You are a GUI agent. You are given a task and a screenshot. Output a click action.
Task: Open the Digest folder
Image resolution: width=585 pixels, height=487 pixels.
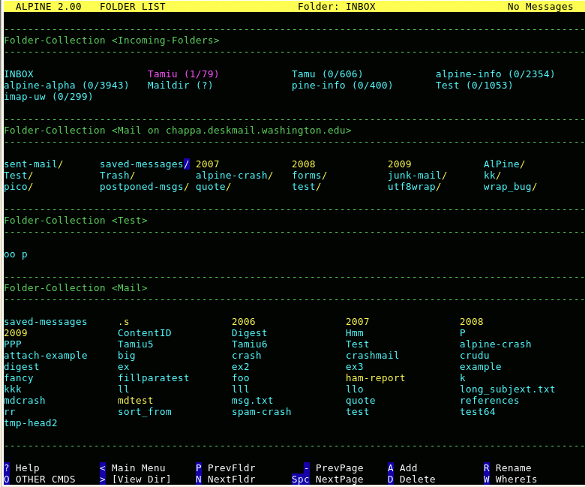pos(249,333)
